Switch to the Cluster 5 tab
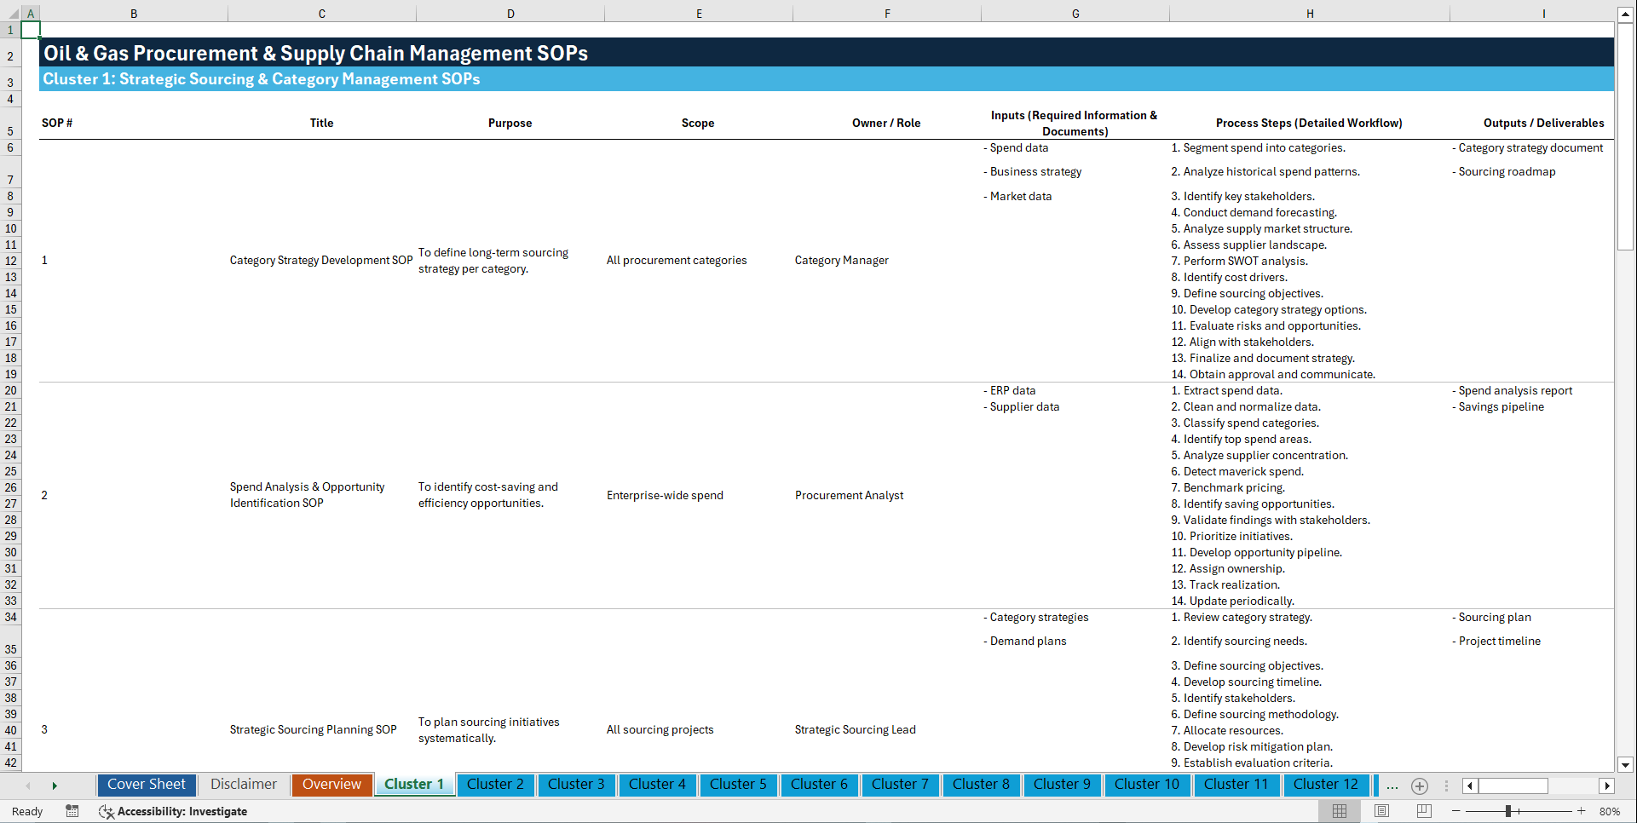Screen dimensions: 1637x823 (x=738, y=785)
